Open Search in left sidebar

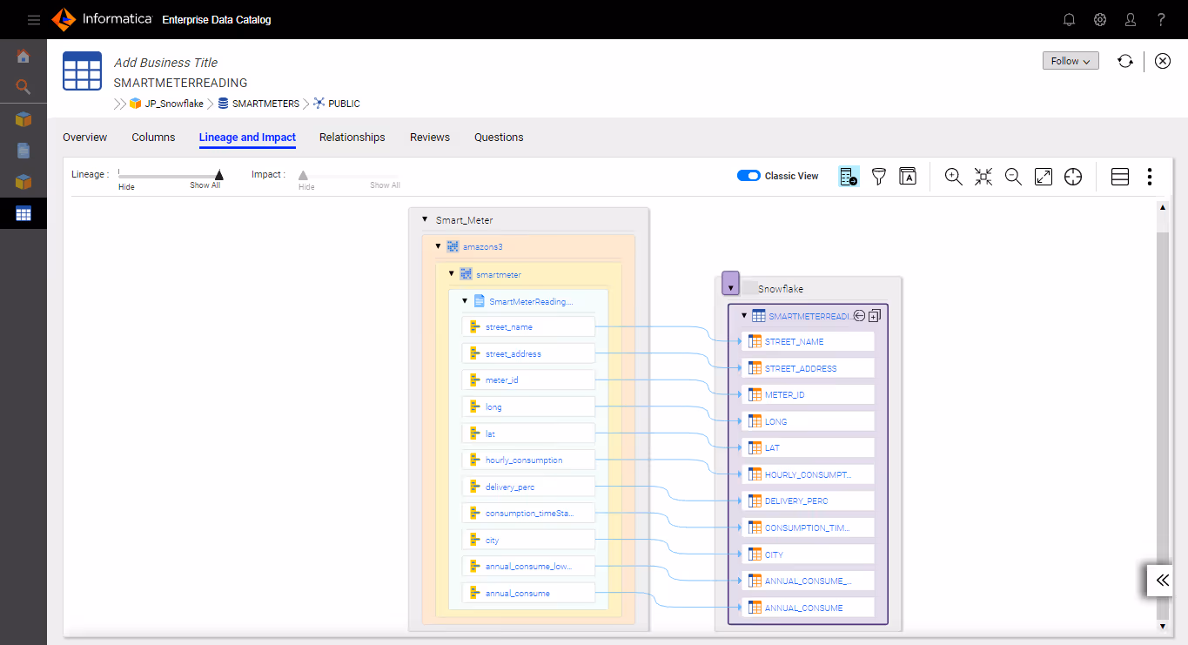click(x=23, y=87)
